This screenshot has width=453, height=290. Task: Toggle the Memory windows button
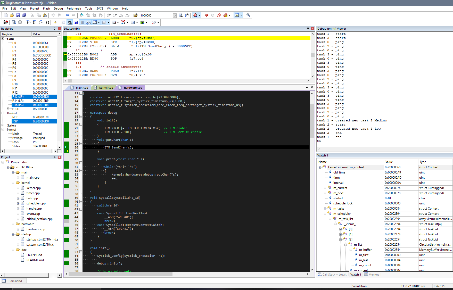point(104,22)
